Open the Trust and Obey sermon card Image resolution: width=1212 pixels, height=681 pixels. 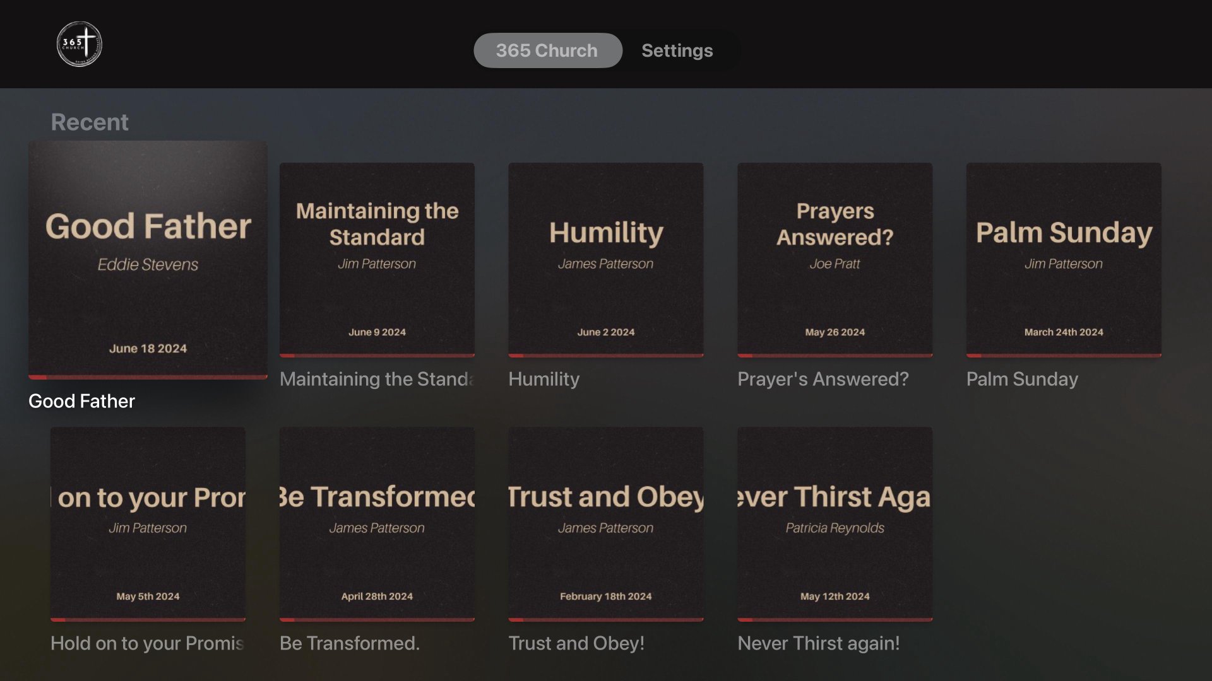(x=605, y=523)
